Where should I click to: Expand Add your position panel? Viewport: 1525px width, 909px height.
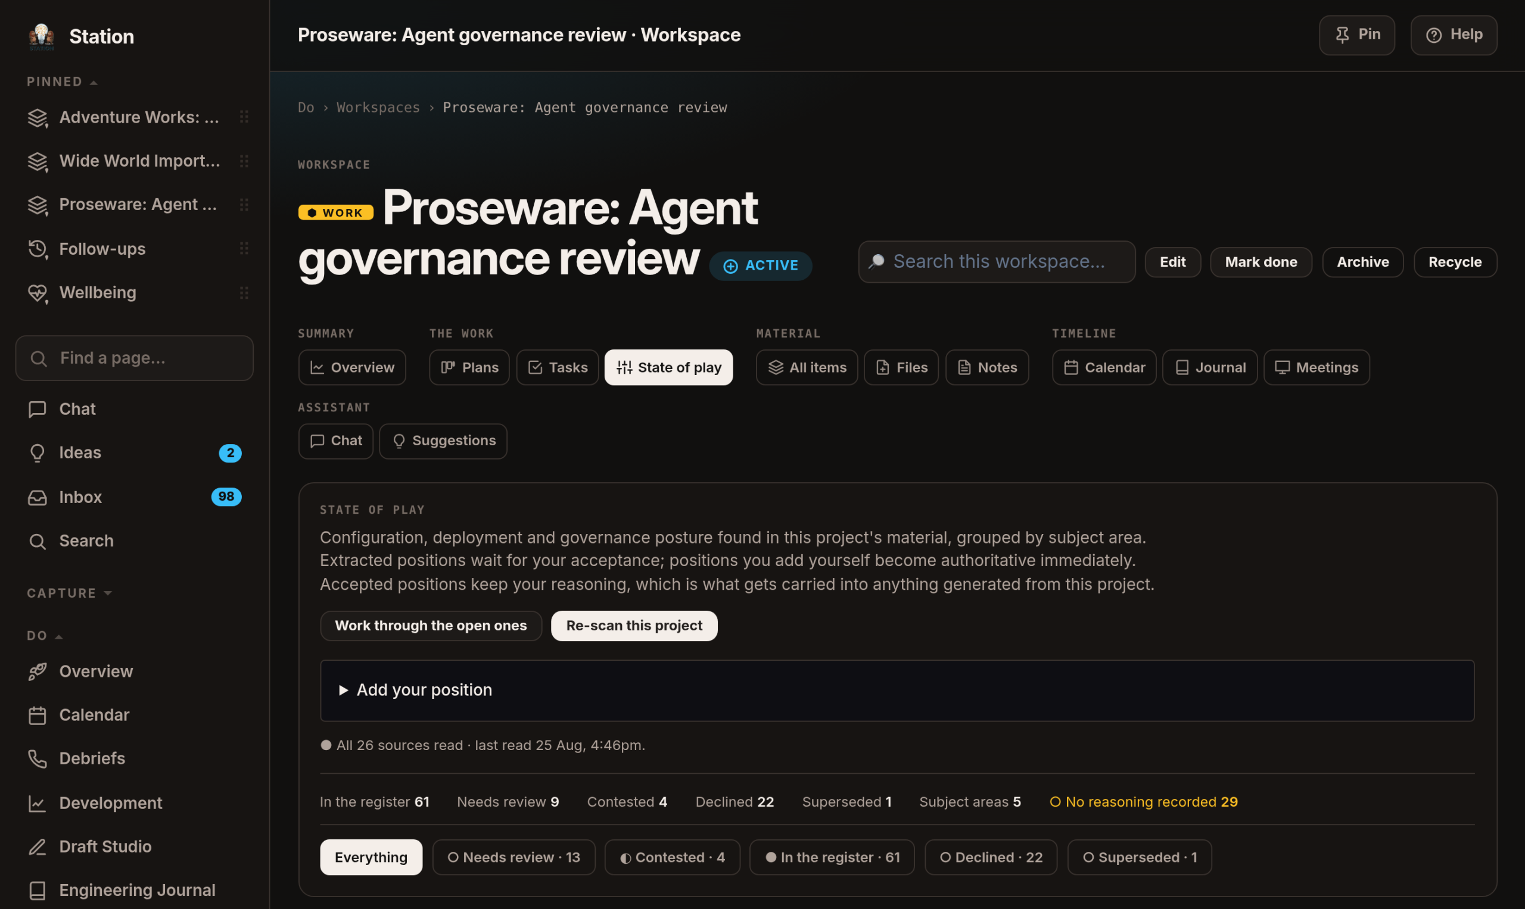click(896, 690)
